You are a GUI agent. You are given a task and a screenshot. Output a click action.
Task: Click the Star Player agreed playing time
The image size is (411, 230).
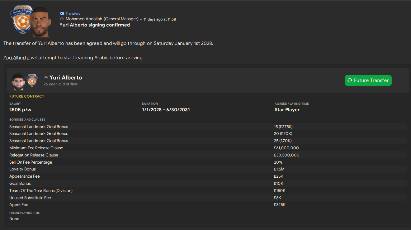click(x=287, y=109)
